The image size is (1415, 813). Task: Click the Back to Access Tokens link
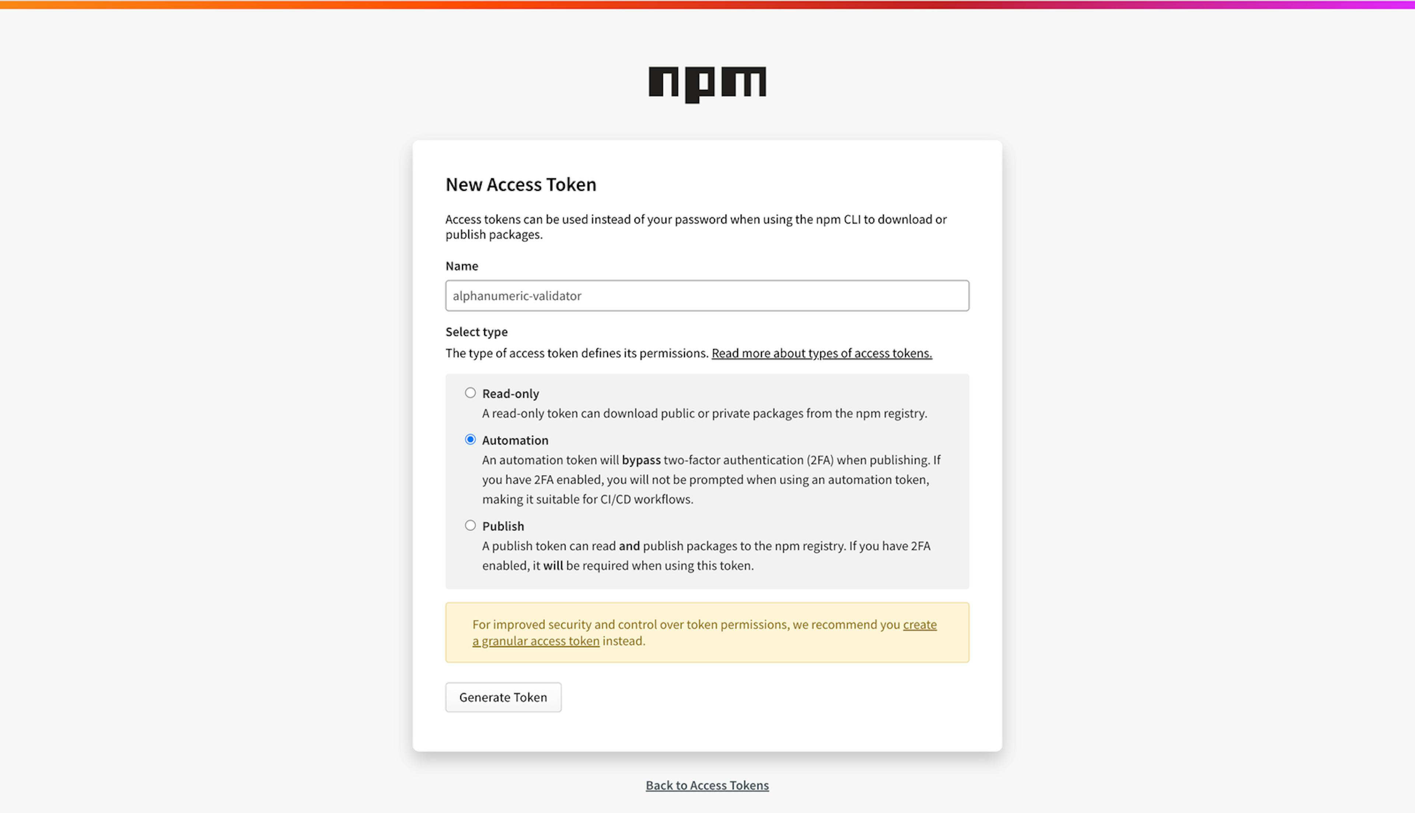[x=707, y=785]
